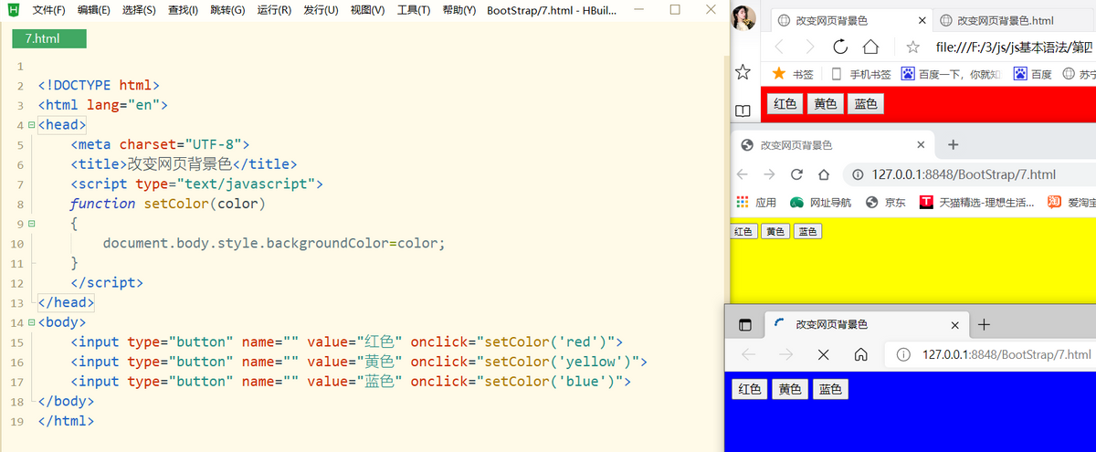This screenshot has width=1096, height=452.
Task: Open the 发行(U) menu
Action: (321, 10)
